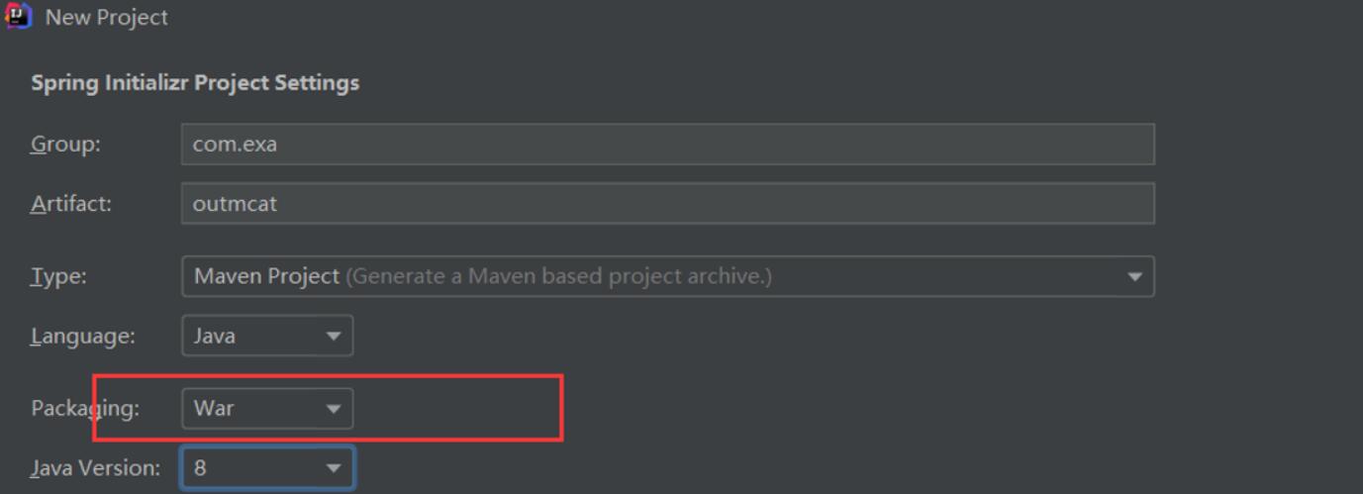Image resolution: width=1363 pixels, height=494 pixels.
Task: Click the Packaging label
Action: (85, 408)
